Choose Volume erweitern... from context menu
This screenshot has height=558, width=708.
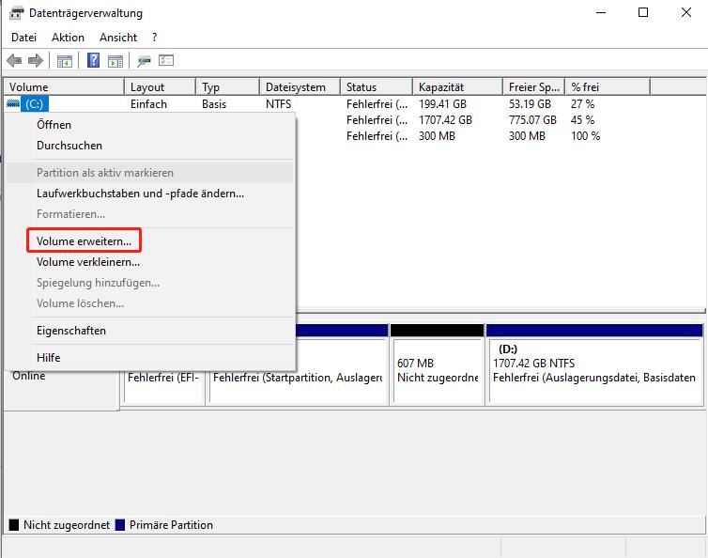(x=150, y=241)
